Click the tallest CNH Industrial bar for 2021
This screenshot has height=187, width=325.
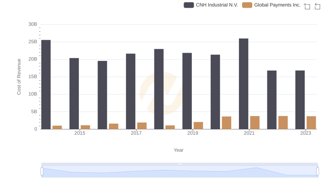pyautogui.click(x=243, y=84)
